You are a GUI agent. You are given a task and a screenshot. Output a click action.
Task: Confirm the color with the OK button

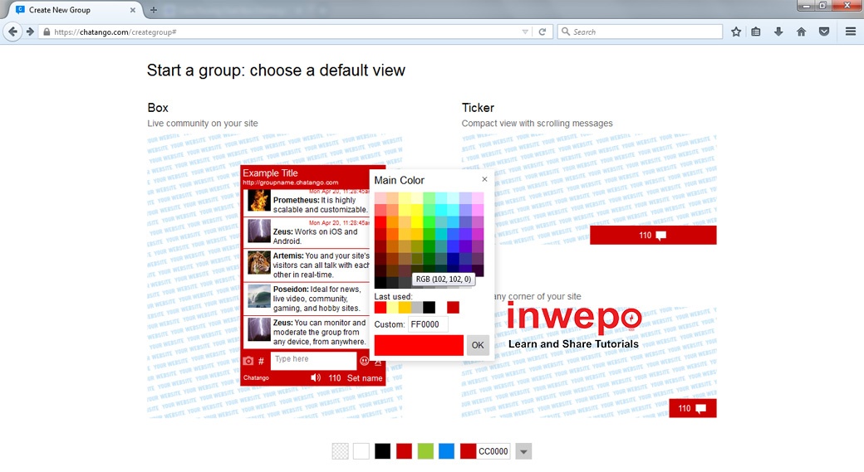[478, 345]
